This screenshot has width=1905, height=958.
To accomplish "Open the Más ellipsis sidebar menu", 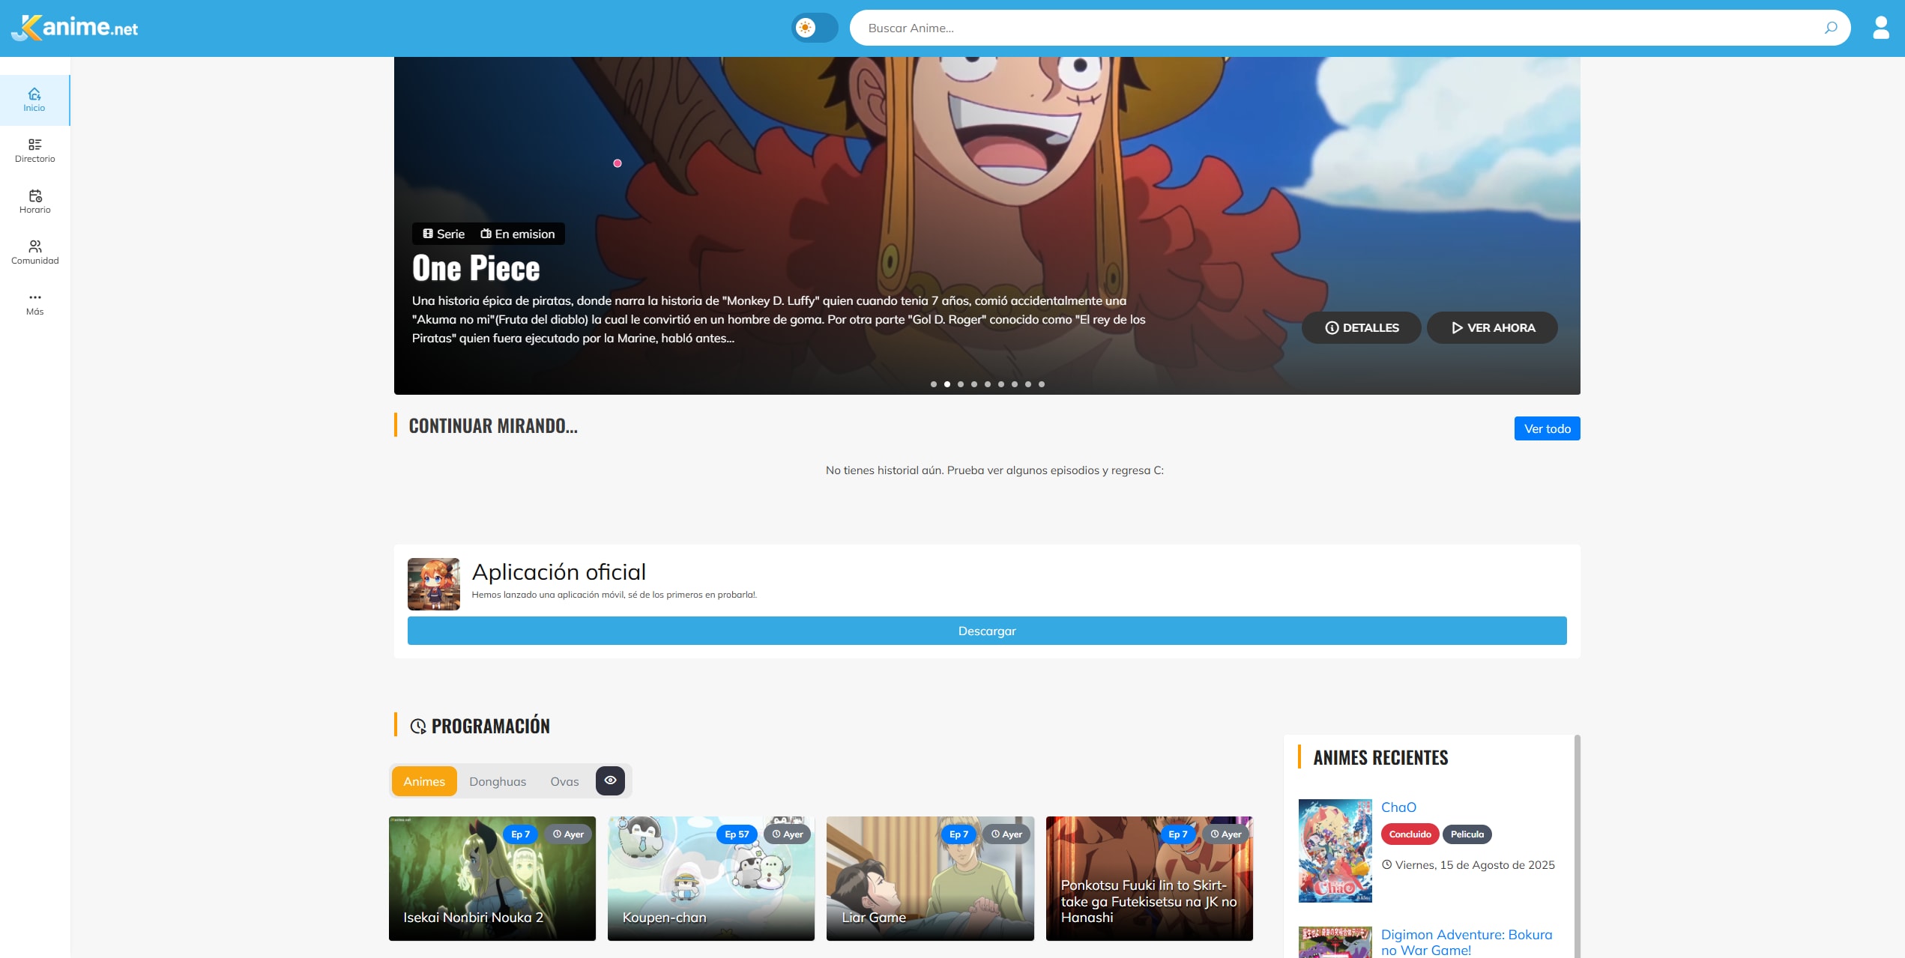I will pyautogui.click(x=34, y=303).
